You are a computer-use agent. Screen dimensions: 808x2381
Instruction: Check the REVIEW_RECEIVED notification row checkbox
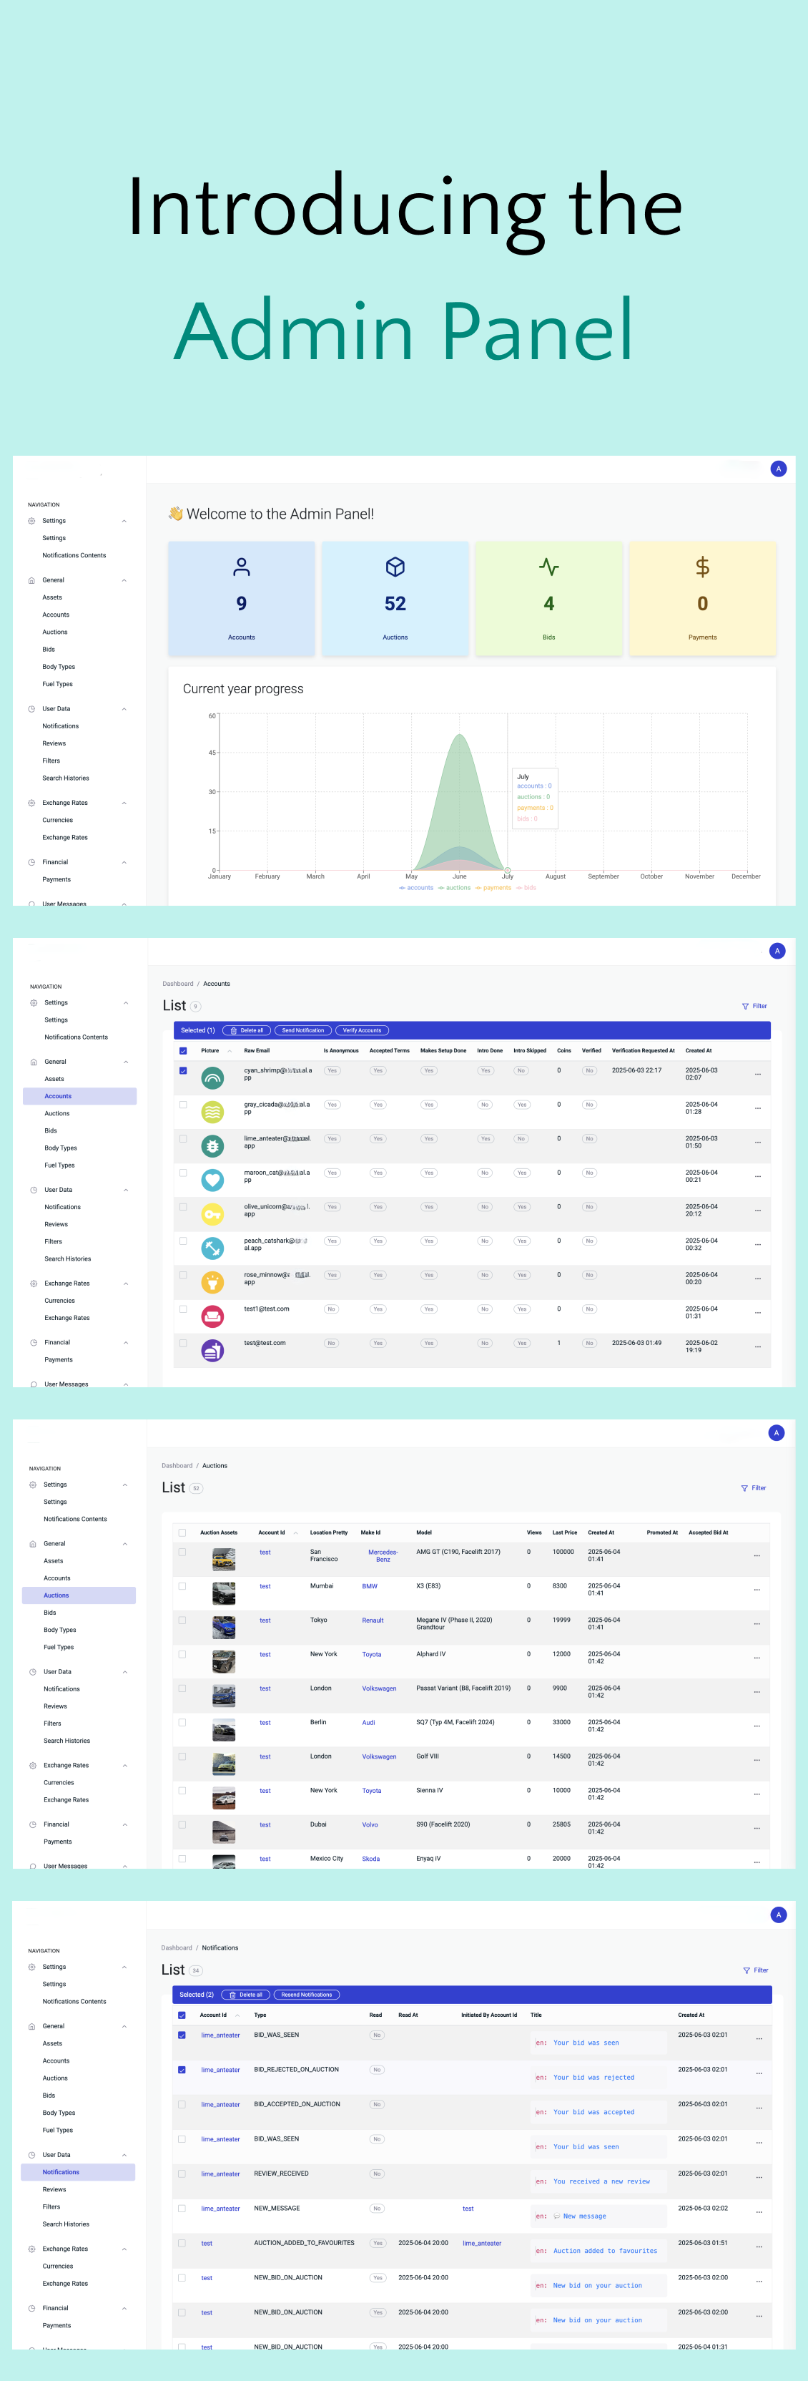(x=182, y=2174)
